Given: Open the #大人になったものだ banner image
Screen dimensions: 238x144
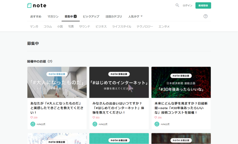Looking at the screenshot, I should pos(57,82).
